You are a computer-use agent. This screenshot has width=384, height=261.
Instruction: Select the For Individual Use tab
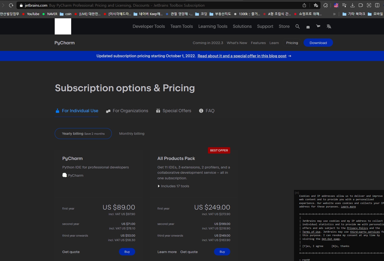point(77,111)
